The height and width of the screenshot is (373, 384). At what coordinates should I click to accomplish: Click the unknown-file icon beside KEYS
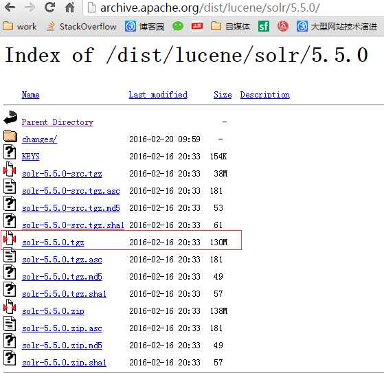(x=10, y=152)
